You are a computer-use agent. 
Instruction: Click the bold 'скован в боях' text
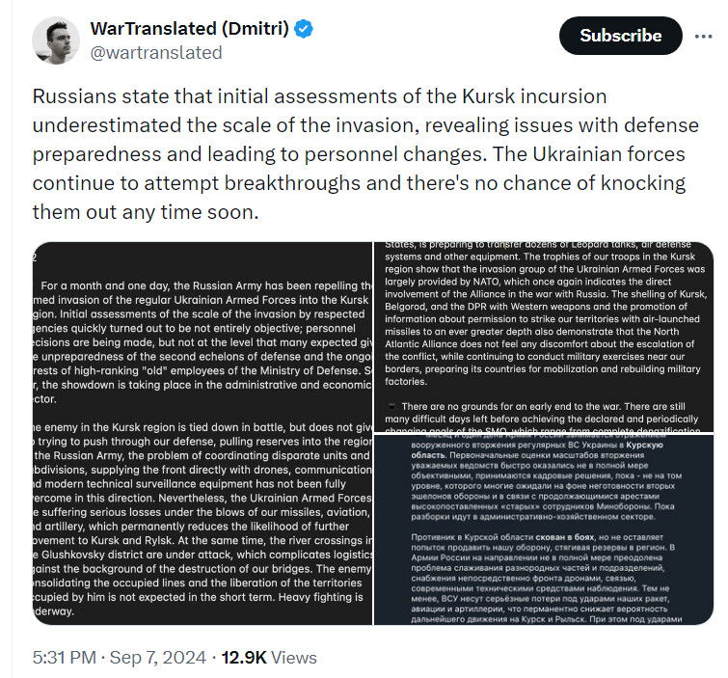tap(565, 537)
